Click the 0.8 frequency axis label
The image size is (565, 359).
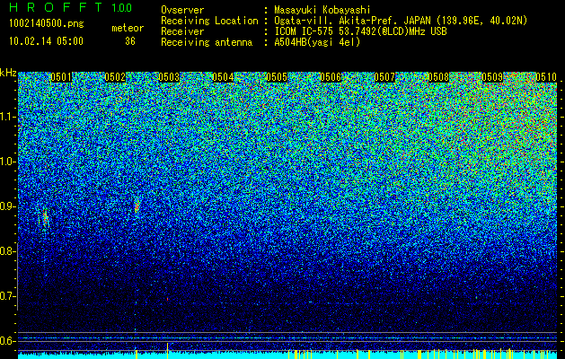pyautogui.click(x=7, y=251)
